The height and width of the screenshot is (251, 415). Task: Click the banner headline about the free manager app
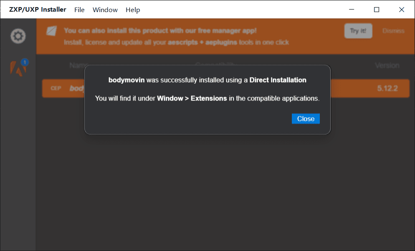pyautogui.click(x=160, y=30)
